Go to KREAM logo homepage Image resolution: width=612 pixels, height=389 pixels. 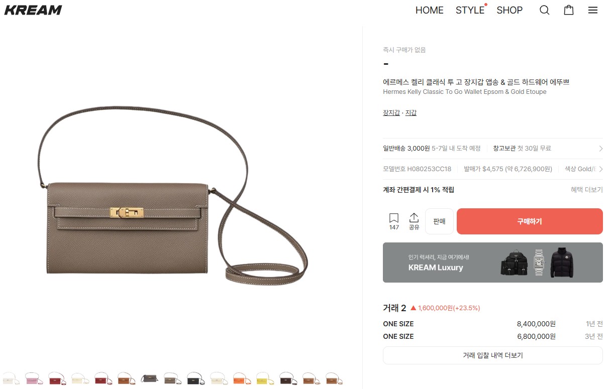point(33,10)
